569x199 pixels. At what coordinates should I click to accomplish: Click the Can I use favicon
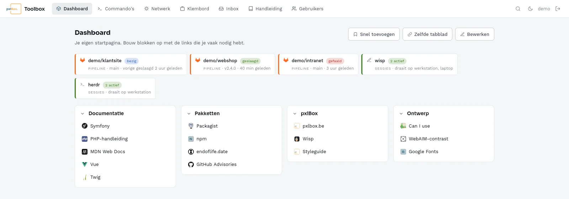(x=403, y=126)
